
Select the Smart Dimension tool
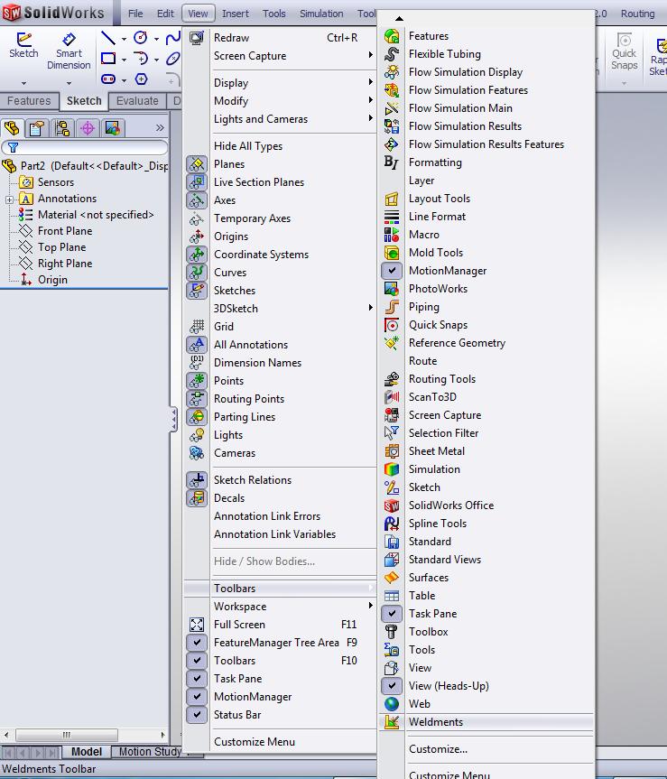point(69,51)
